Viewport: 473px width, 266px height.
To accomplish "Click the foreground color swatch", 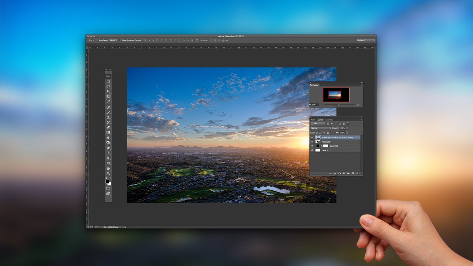I will pos(107,181).
